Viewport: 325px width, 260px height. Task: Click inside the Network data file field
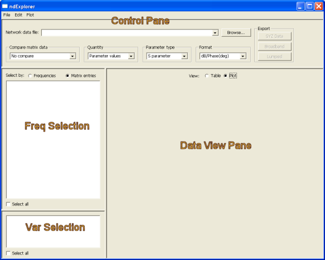(127, 33)
